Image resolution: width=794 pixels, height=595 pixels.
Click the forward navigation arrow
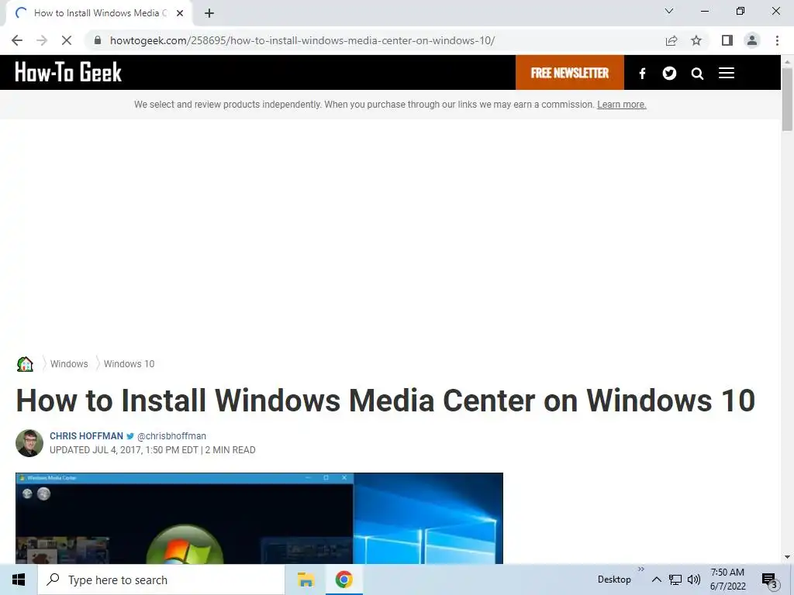(42, 40)
